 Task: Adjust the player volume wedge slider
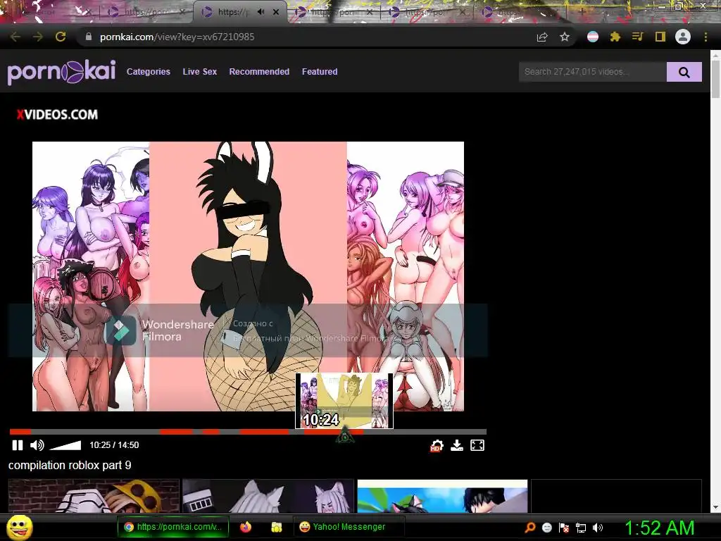point(65,445)
